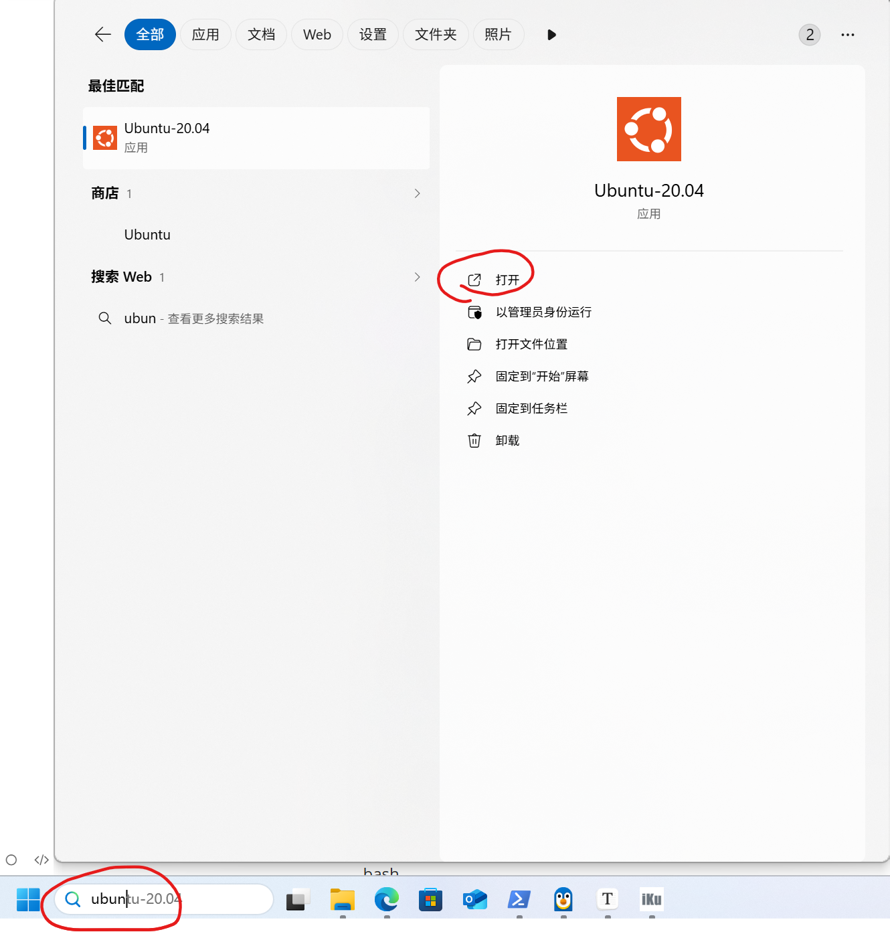The image size is (890, 932).
Task: Focus the taskbar search box
Action: [165, 899]
